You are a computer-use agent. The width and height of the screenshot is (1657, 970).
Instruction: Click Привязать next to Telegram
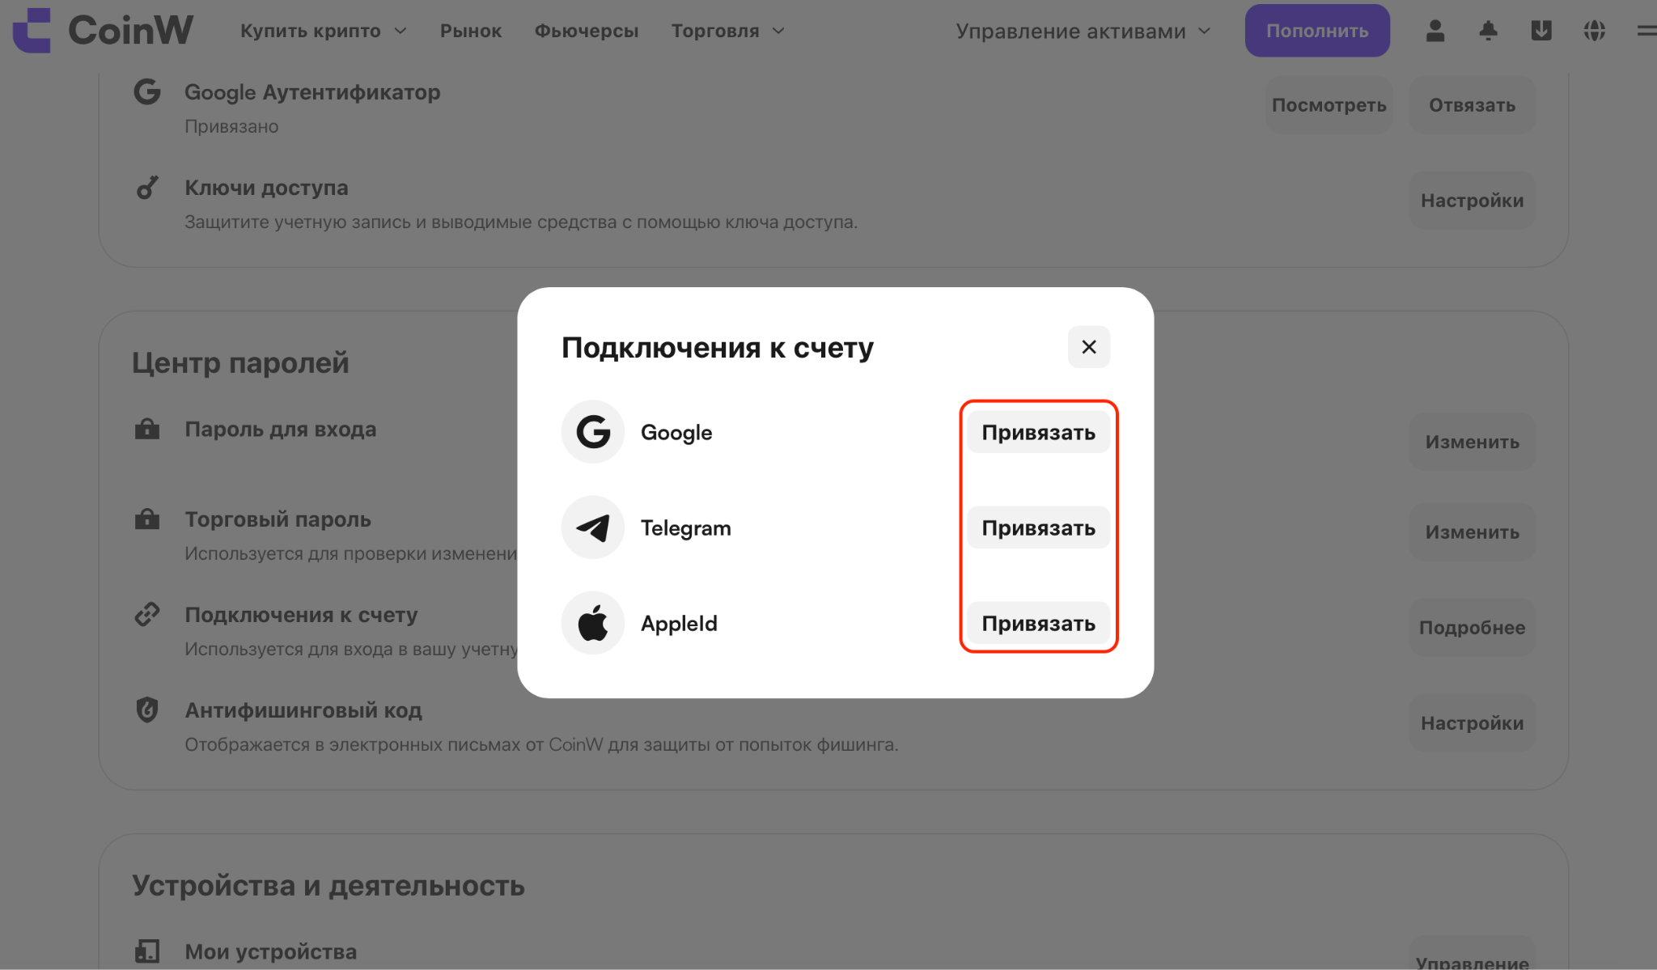(1039, 527)
